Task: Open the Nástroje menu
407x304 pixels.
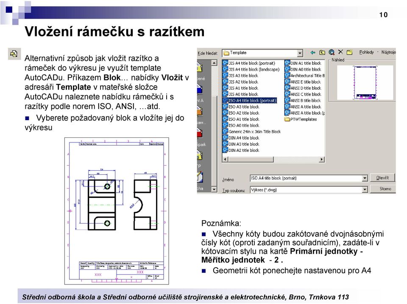Action: (388, 52)
